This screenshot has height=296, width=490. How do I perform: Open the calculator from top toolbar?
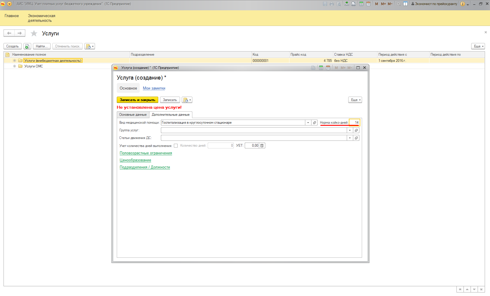pyautogui.click(x=361, y=4)
